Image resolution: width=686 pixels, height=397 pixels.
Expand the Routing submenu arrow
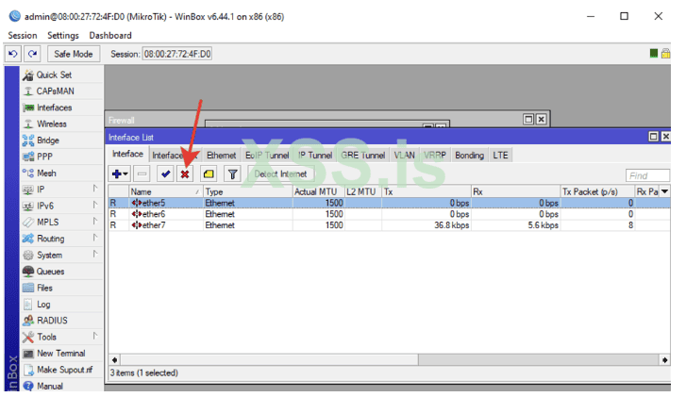tap(95, 238)
